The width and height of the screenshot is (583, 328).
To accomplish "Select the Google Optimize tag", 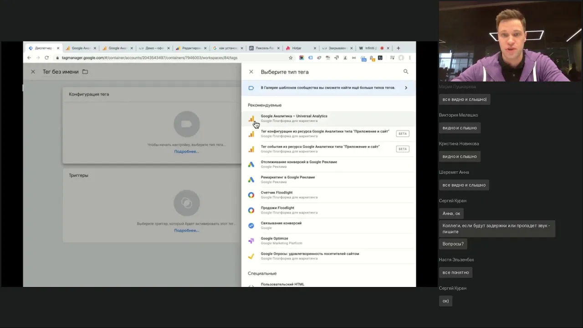I will (328, 241).
